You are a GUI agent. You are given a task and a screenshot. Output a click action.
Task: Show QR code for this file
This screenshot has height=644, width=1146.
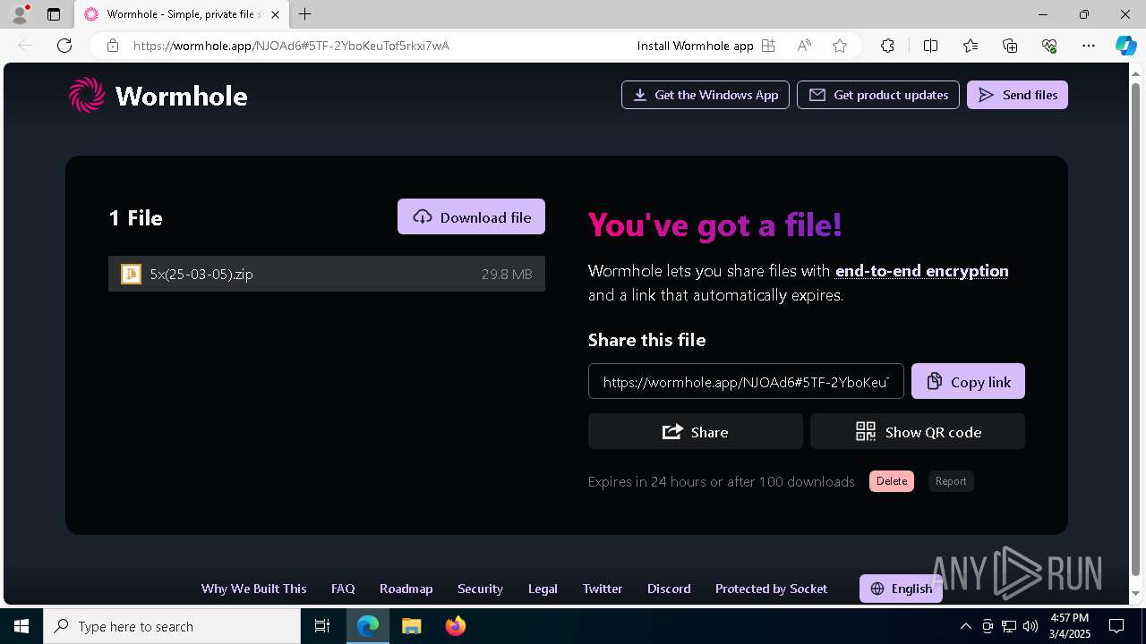click(x=918, y=431)
